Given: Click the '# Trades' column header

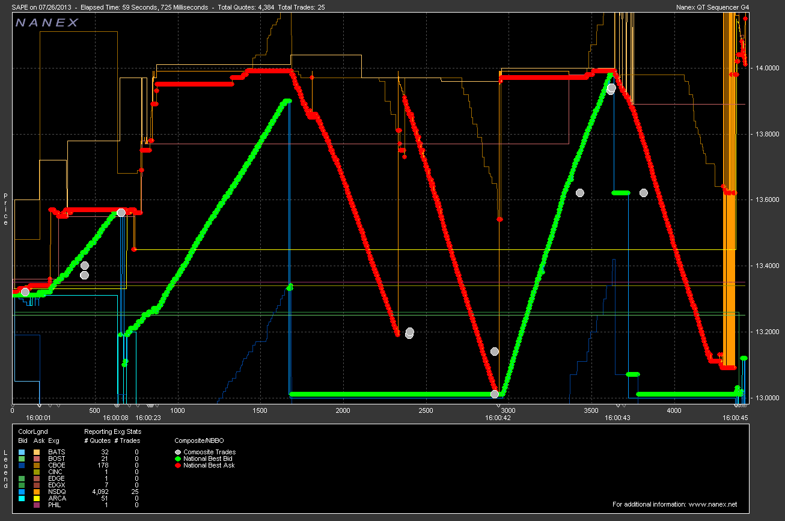Looking at the screenshot, I should (x=127, y=440).
